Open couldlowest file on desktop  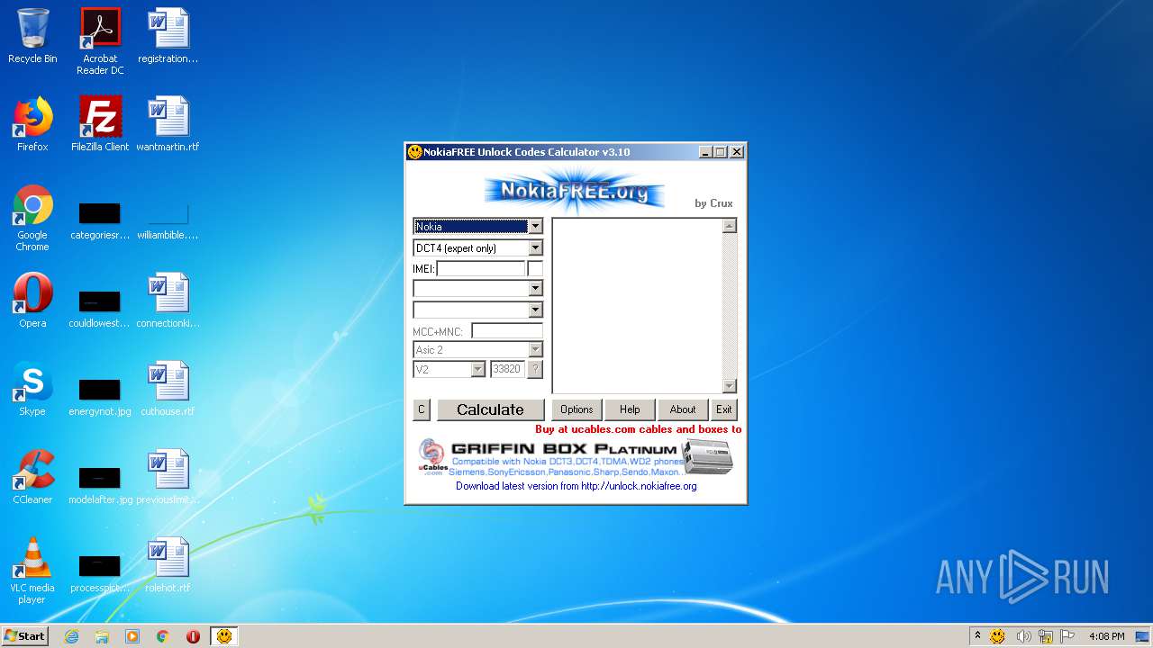[x=100, y=308]
